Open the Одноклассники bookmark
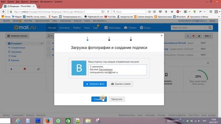The width and height of the screenshot is (221, 124). coord(163,17)
